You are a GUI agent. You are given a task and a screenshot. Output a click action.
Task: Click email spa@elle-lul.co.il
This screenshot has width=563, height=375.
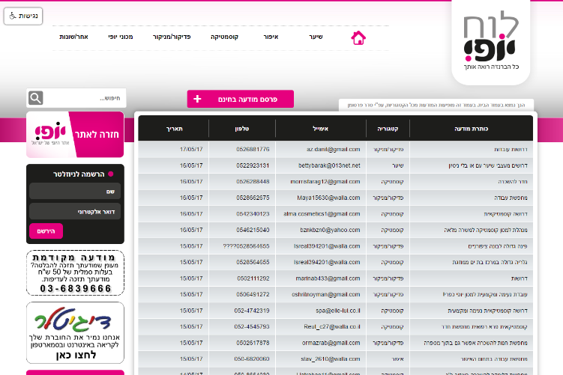pos(338,311)
